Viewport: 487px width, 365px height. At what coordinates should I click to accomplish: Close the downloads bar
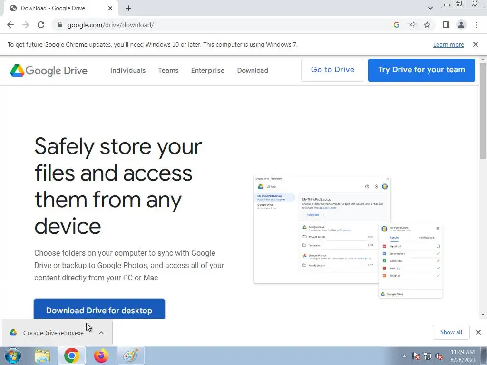478,332
